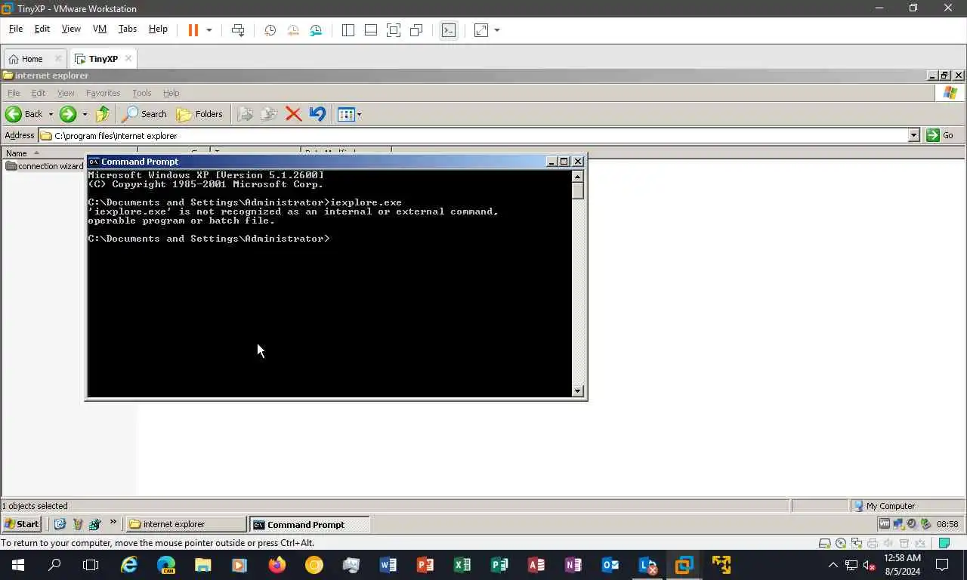This screenshot has width=967, height=580.
Task: Launch Excel from the host taskbar
Action: click(462, 564)
